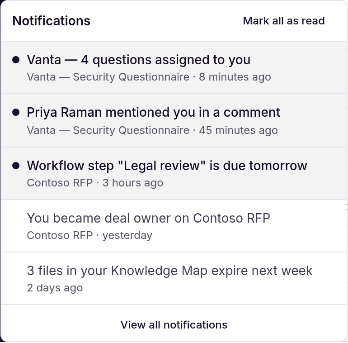This screenshot has height=343, width=348.
Task: Open the Legal review due tomorrow notification
Action: [x=174, y=173]
